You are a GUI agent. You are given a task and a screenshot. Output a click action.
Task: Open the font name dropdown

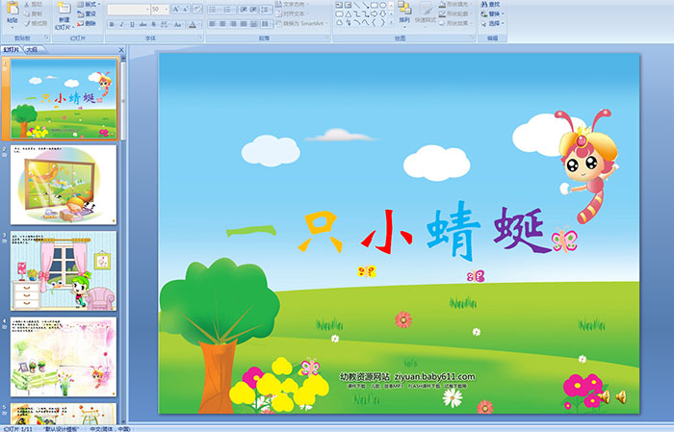tap(128, 9)
